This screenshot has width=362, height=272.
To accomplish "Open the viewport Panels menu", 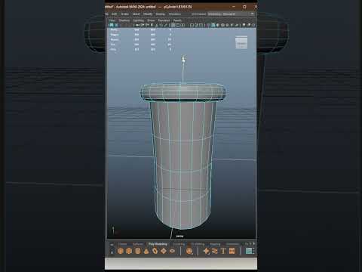I will 177,20.
